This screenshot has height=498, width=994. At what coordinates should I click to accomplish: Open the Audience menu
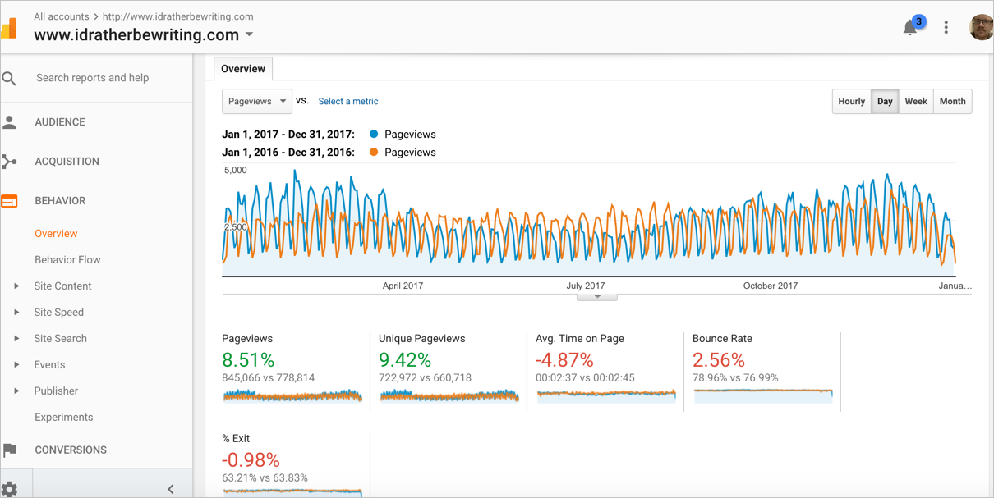(60, 122)
